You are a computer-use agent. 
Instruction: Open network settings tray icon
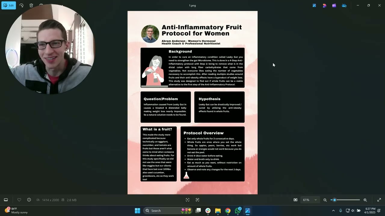click(348, 211)
